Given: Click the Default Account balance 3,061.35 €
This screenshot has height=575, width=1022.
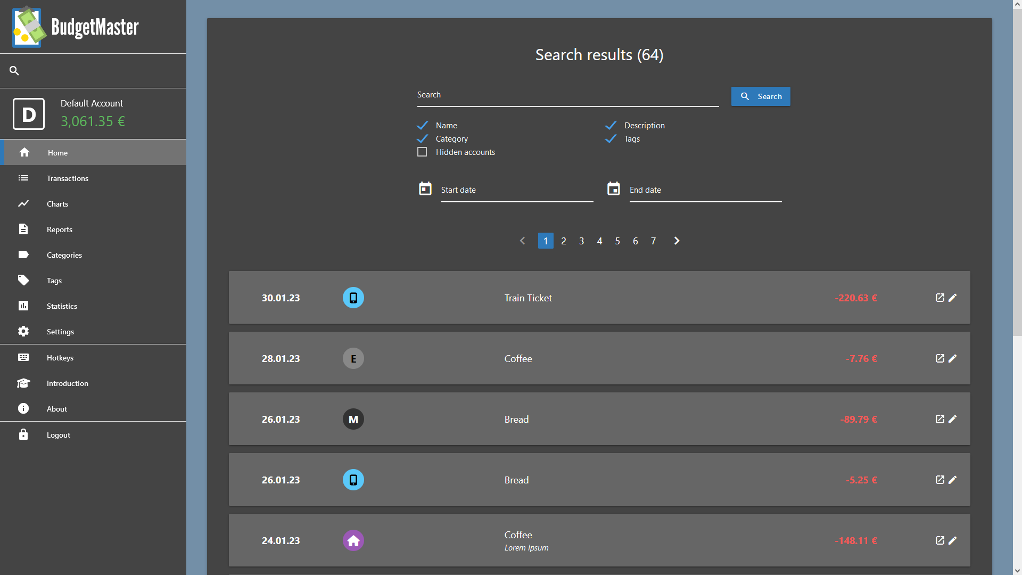Looking at the screenshot, I should [x=93, y=121].
